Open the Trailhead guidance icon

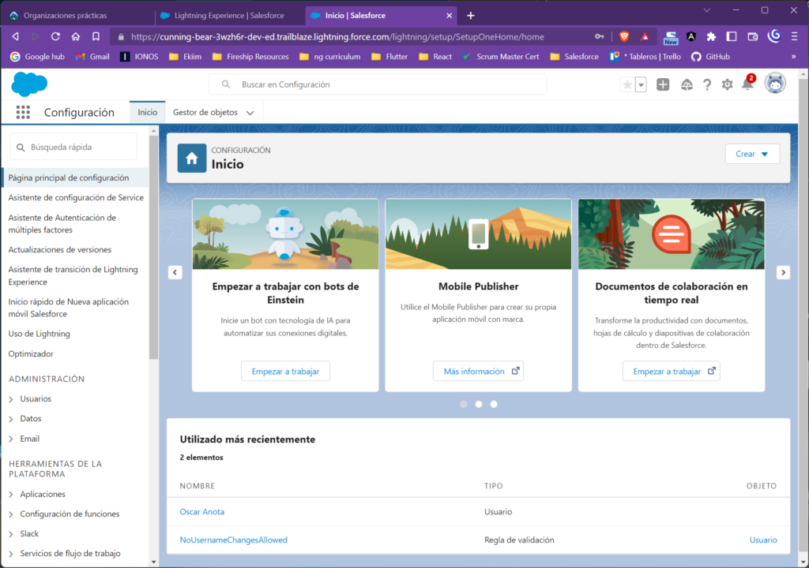click(x=687, y=84)
